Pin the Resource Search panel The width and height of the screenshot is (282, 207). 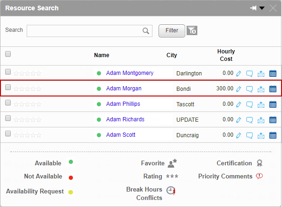point(253,8)
